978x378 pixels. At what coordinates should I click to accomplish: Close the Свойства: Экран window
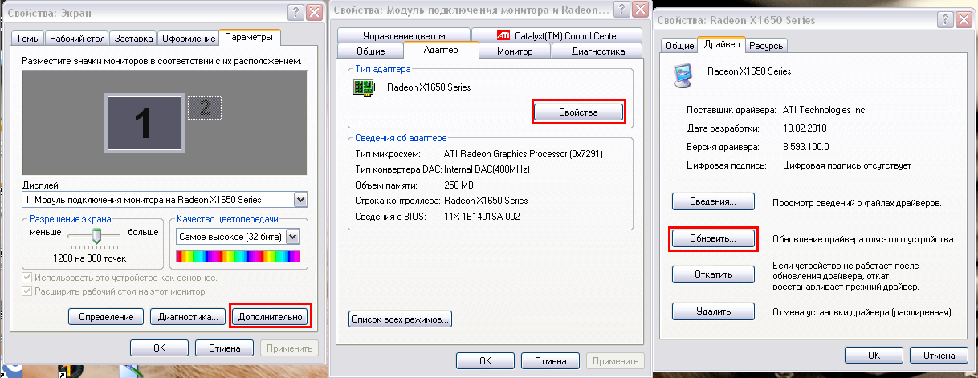pyautogui.click(x=312, y=12)
